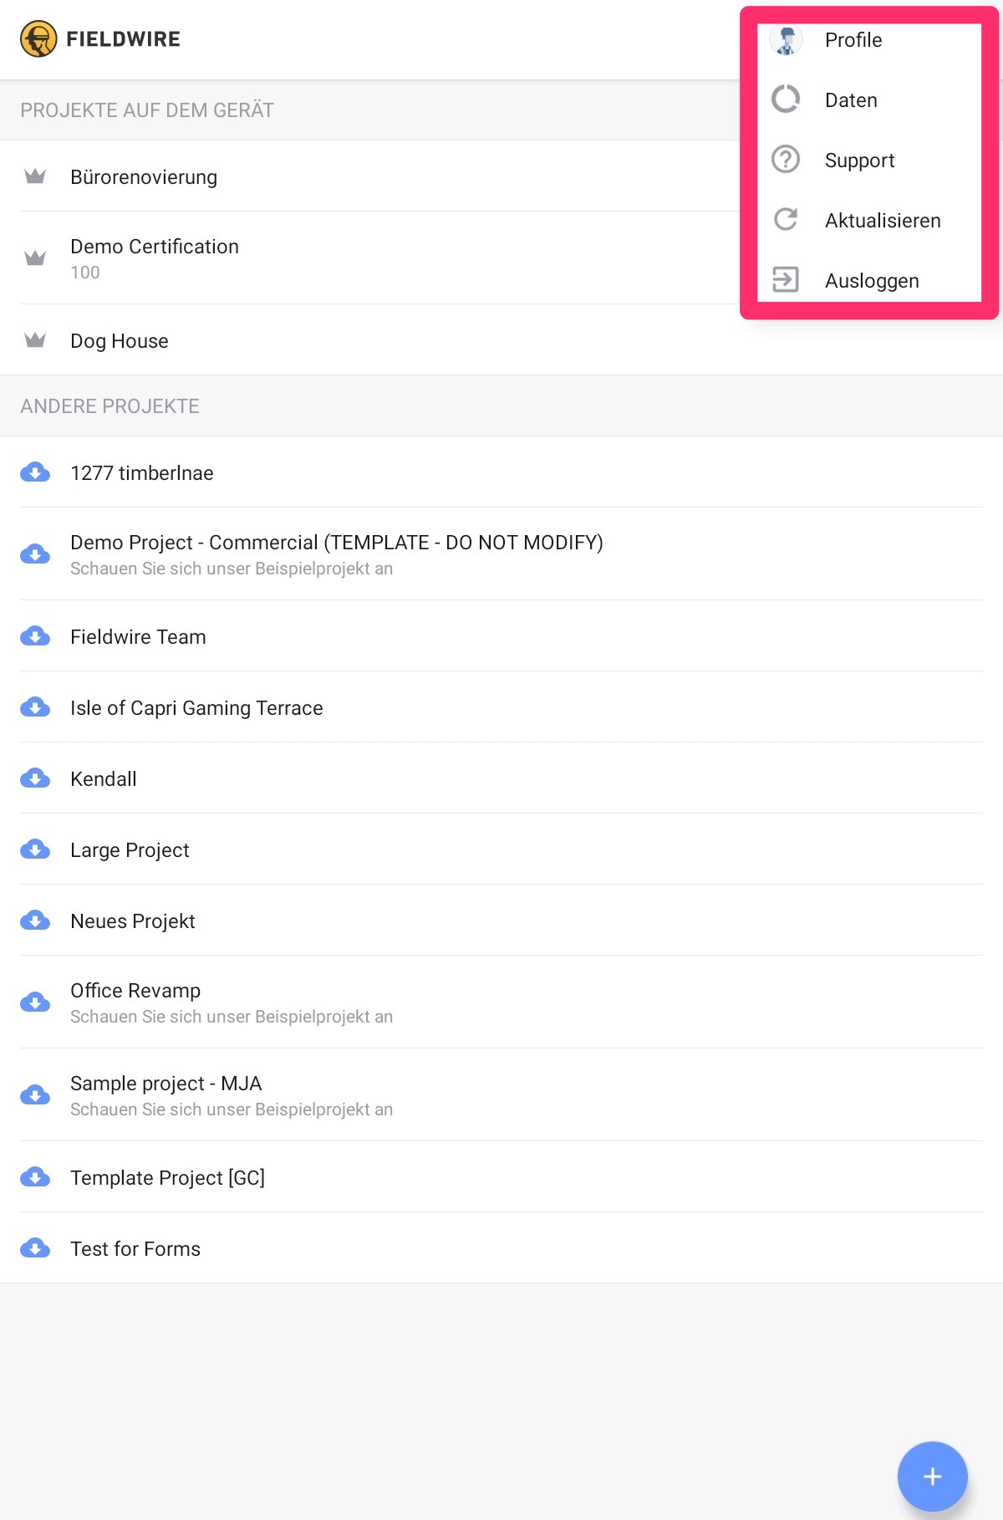Click the crown icon beside Dog House
Image resolution: width=1003 pixels, height=1520 pixels.
tap(35, 340)
